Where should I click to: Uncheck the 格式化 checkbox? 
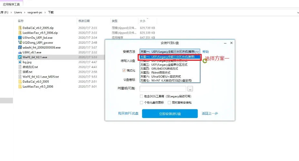124,70
